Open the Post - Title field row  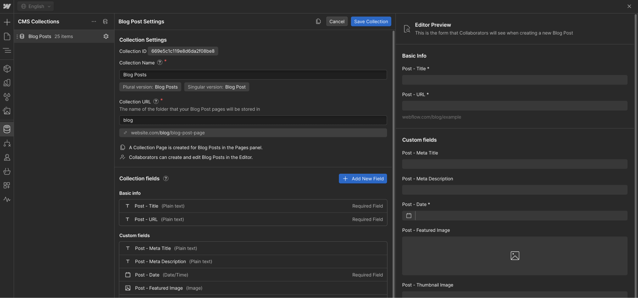253,206
